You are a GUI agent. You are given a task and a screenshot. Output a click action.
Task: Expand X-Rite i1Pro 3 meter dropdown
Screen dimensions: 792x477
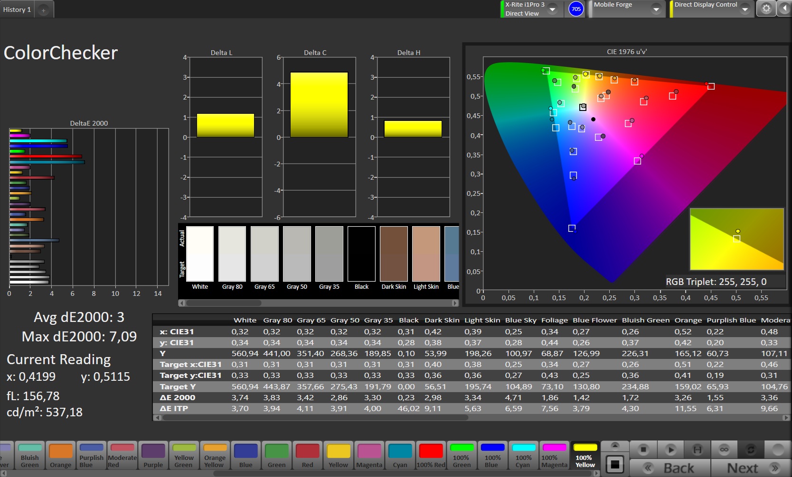point(553,9)
